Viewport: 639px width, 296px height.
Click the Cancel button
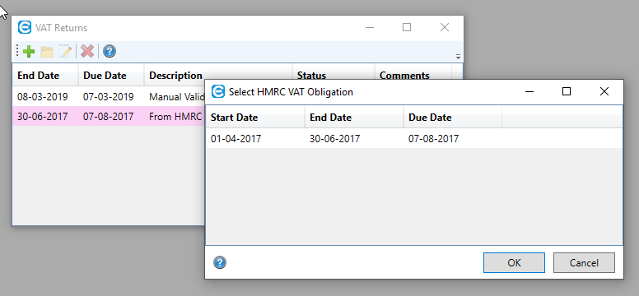(x=584, y=262)
